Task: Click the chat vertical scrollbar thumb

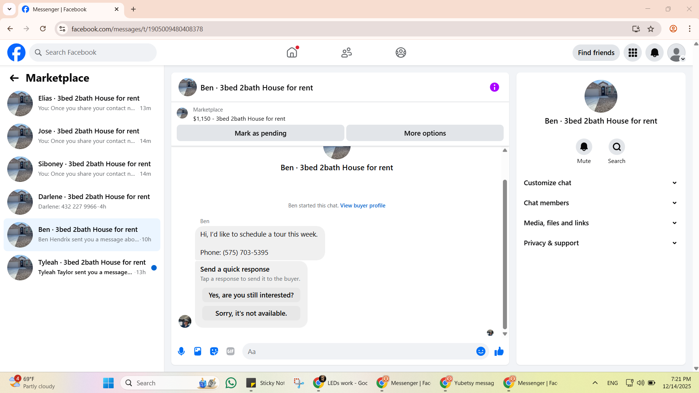Action: pos(505,254)
